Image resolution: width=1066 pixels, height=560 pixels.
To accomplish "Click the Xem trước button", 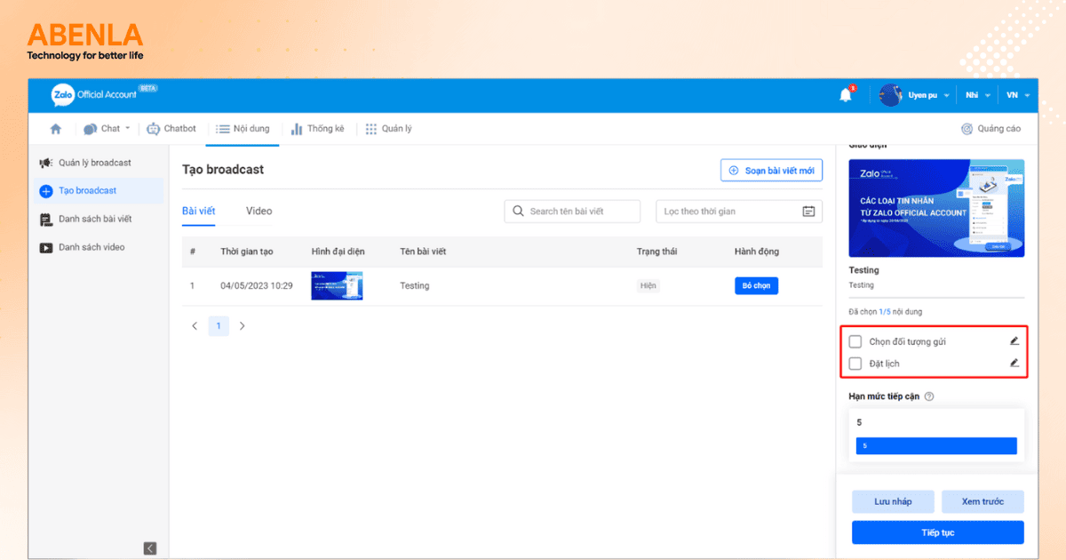I will coord(982,501).
